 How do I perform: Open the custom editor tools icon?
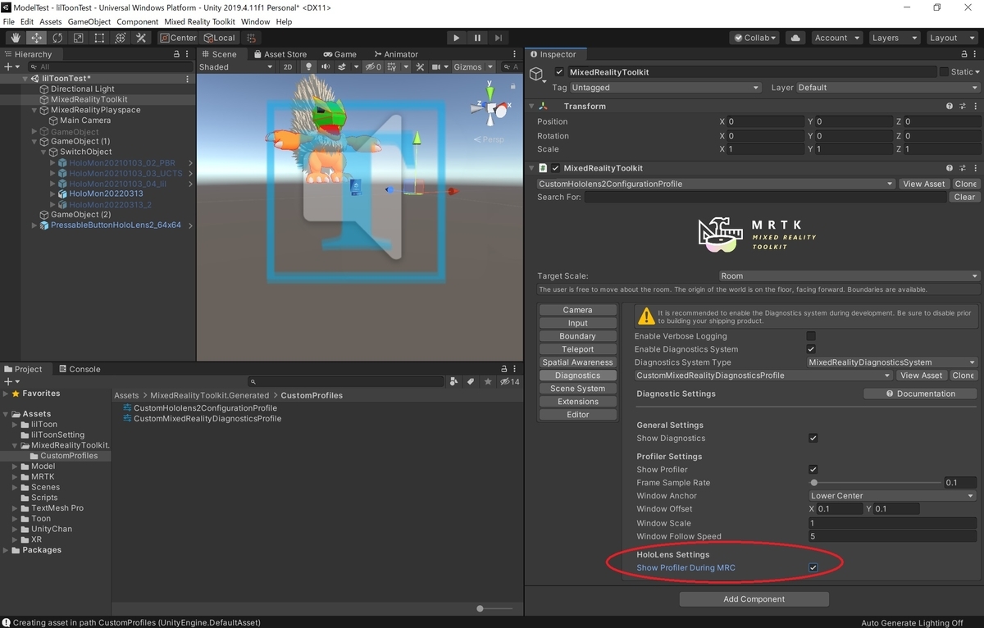pyautogui.click(x=141, y=38)
